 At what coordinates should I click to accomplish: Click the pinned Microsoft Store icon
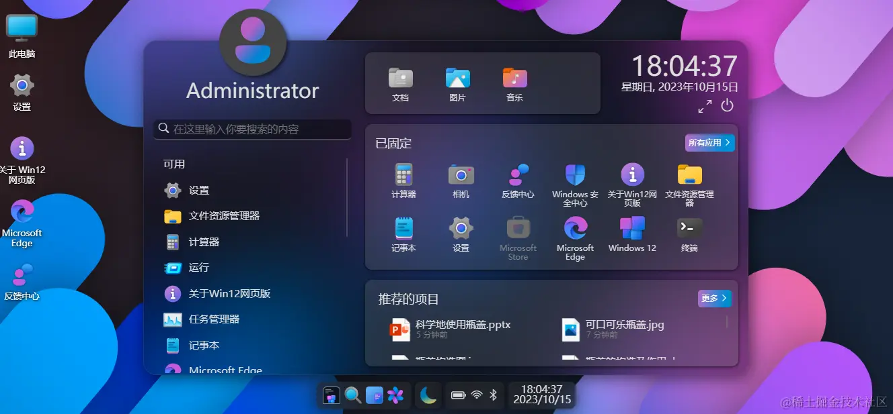point(518,238)
